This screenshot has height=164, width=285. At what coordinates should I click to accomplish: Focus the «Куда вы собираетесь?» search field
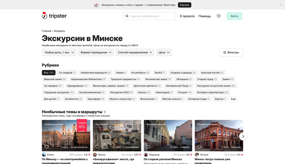149,16
